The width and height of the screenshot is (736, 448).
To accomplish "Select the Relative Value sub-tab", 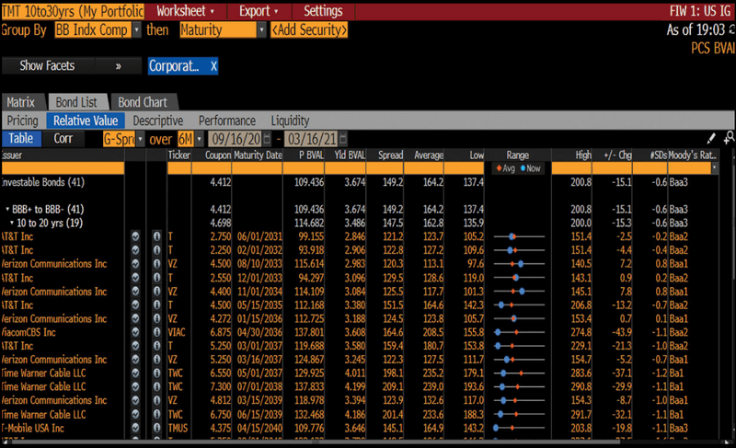I will tap(86, 121).
